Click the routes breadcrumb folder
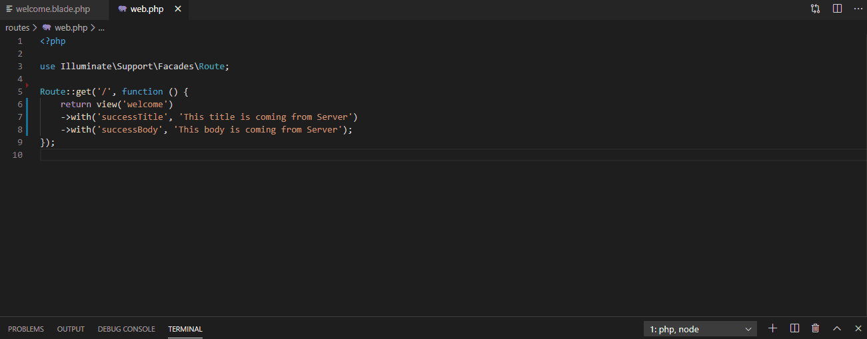 click(x=17, y=28)
